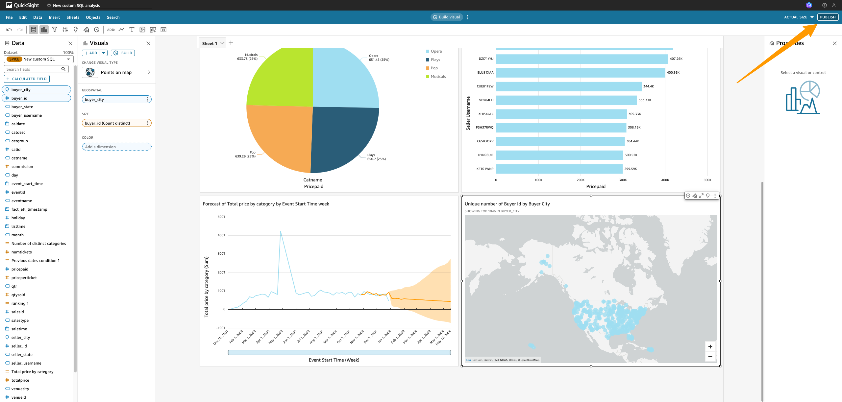
Task: Open the Insights lightbulb icon
Action: pos(76,30)
